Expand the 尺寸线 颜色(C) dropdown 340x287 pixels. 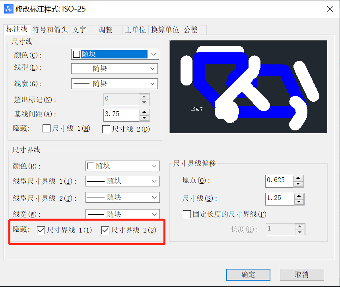(x=153, y=54)
